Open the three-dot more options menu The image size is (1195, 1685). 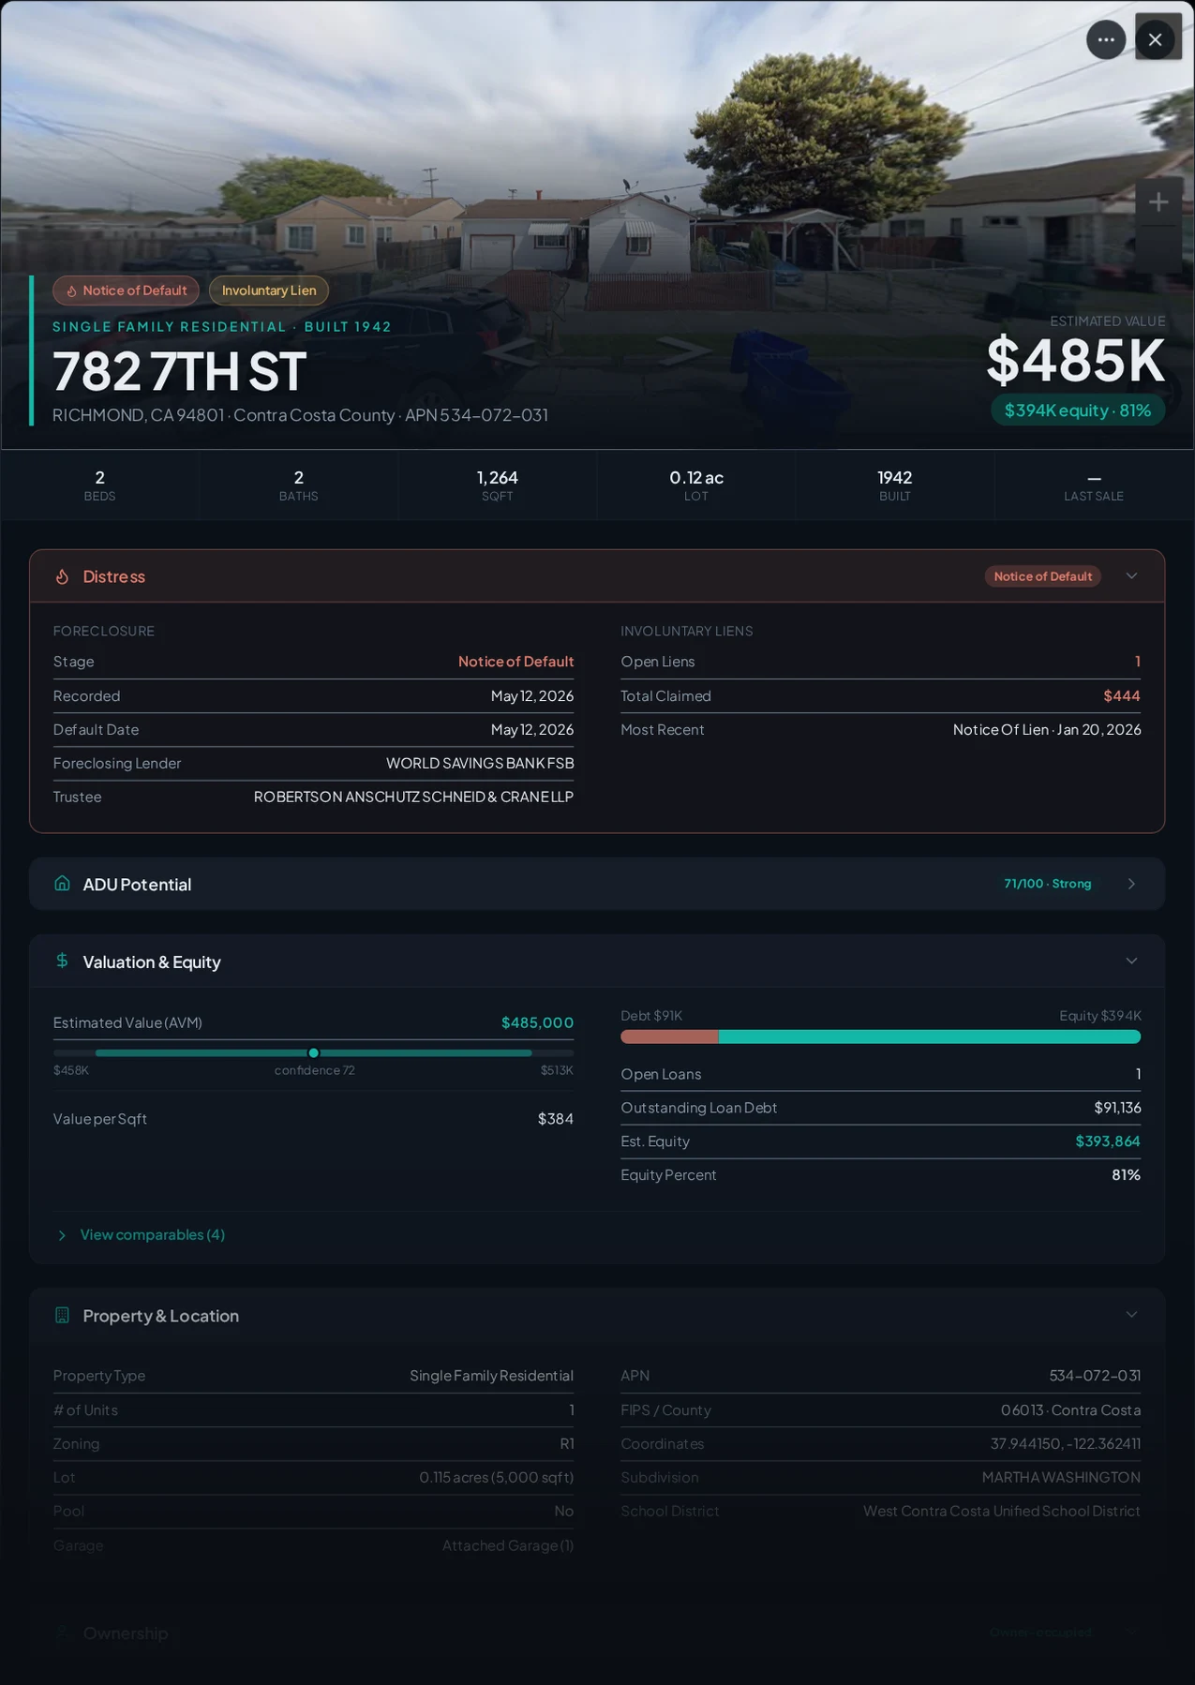click(1106, 39)
